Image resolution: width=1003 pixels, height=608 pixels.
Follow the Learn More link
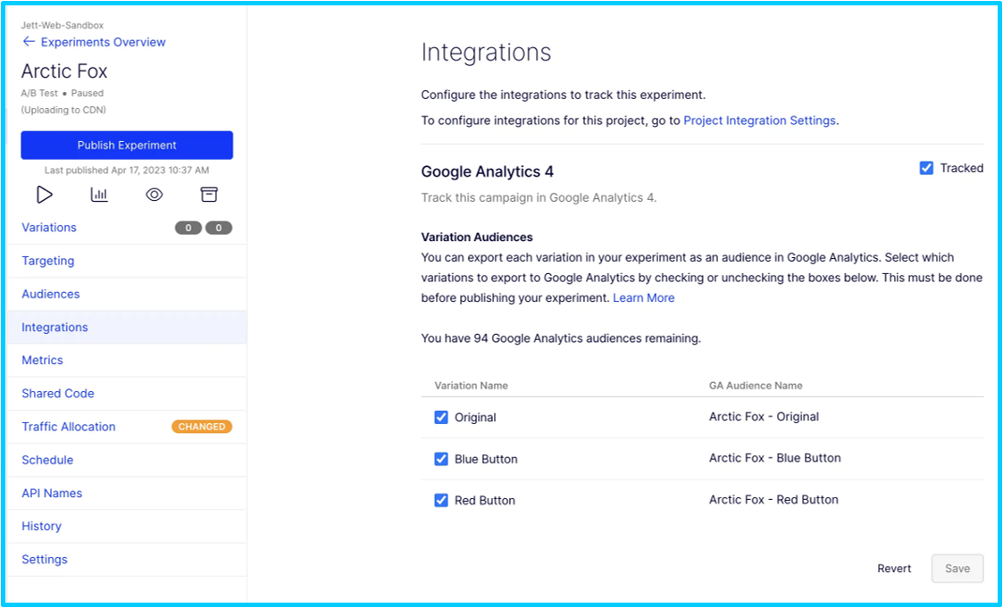tap(643, 298)
